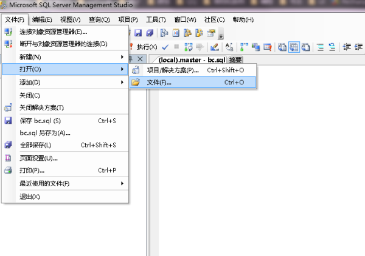The width and height of the screenshot is (365, 256).
Task: Open Template Explorer via its toolbar icon
Action: pyautogui.click(x=200, y=33)
